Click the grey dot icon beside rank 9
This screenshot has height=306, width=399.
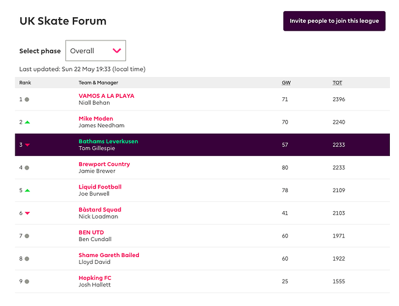tap(27, 282)
